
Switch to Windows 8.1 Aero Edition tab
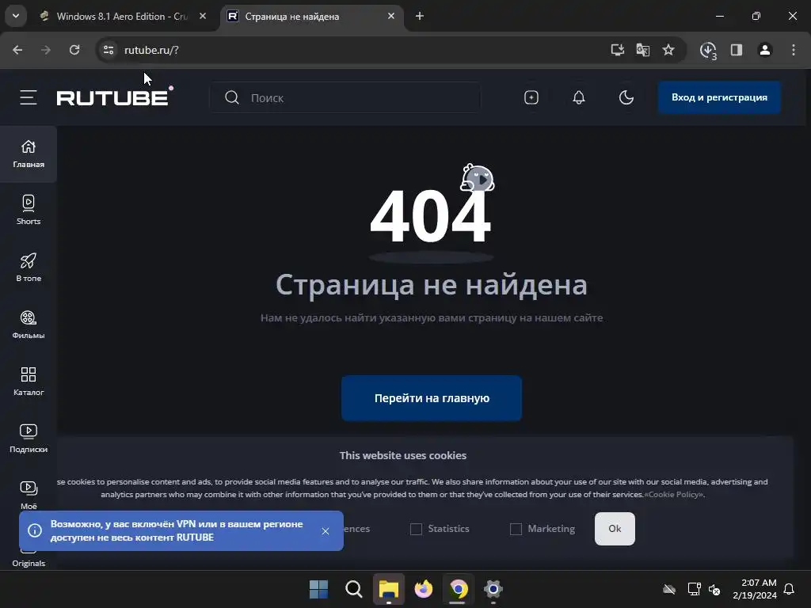click(x=122, y=16)
